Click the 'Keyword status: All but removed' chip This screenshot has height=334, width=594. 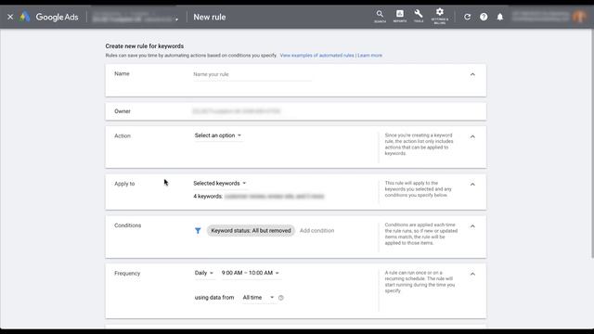click(251, 231)
